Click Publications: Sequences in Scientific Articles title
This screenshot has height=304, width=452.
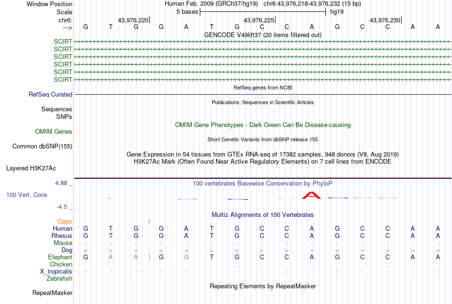263,102
